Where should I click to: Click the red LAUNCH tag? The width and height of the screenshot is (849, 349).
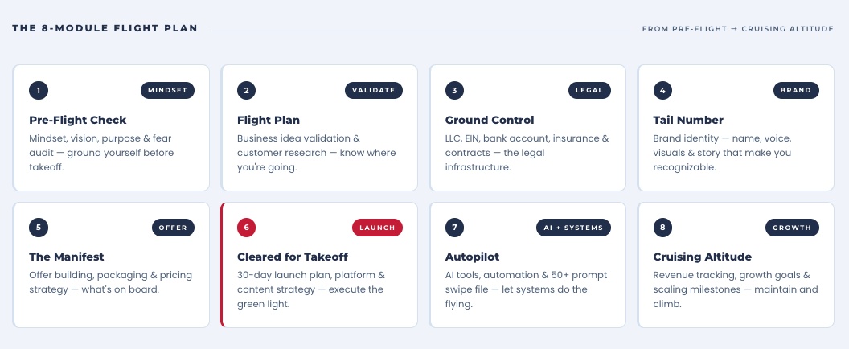pyautogui.click(x=377, y=228)
